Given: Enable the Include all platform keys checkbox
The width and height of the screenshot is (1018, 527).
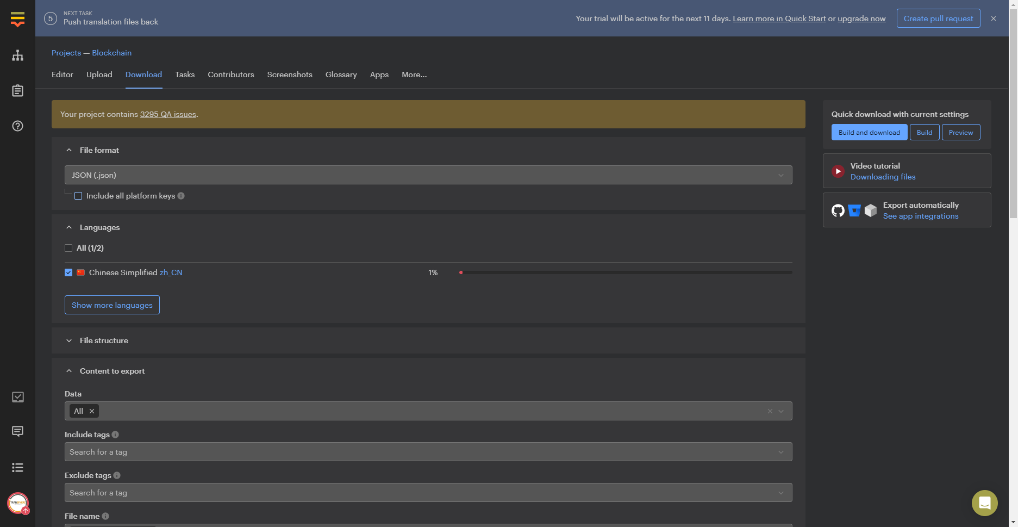Looking at the screenshot, I should click(78, 196).
